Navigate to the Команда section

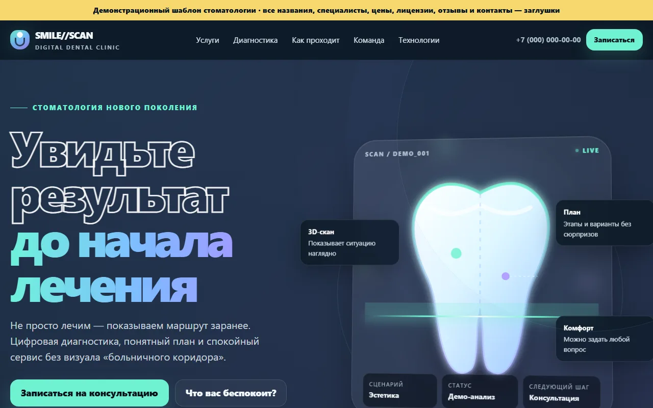tap(369, 40)
